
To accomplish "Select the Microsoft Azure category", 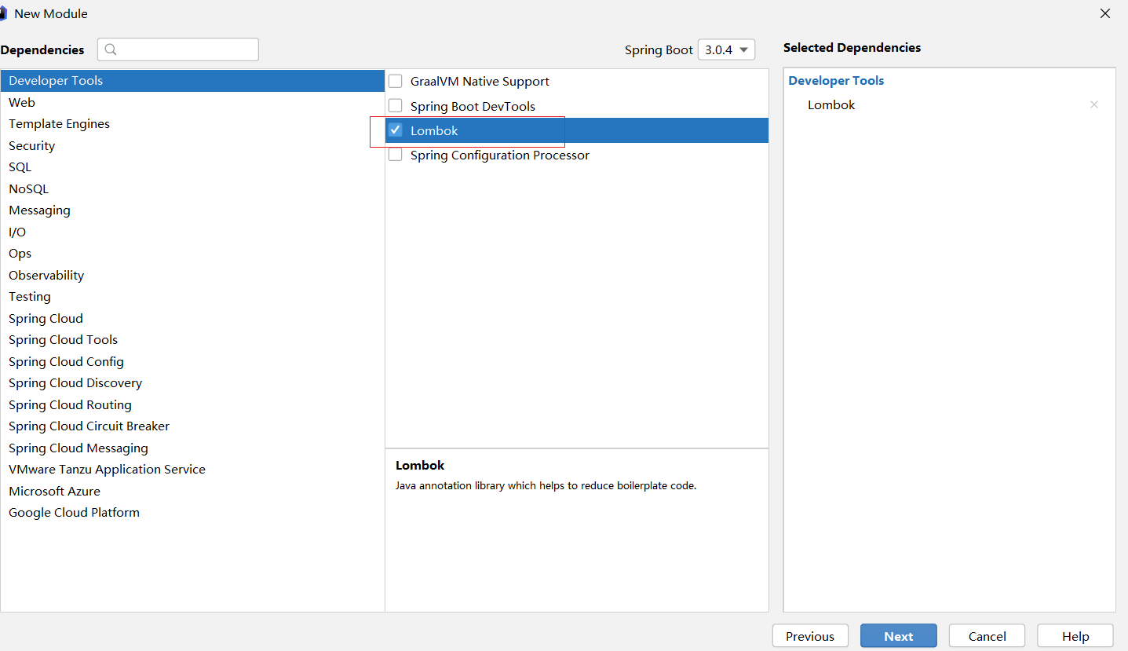I will coord(192,491).
